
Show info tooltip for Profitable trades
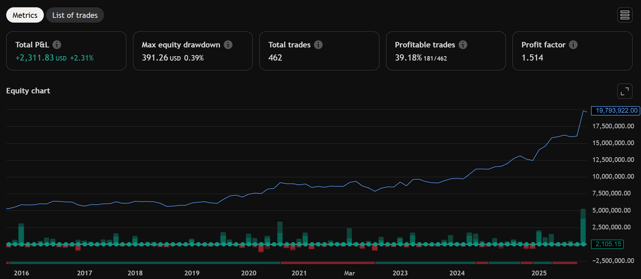463,45
